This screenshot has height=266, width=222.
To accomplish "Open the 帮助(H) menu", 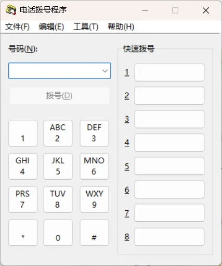I will click(121, 27).
